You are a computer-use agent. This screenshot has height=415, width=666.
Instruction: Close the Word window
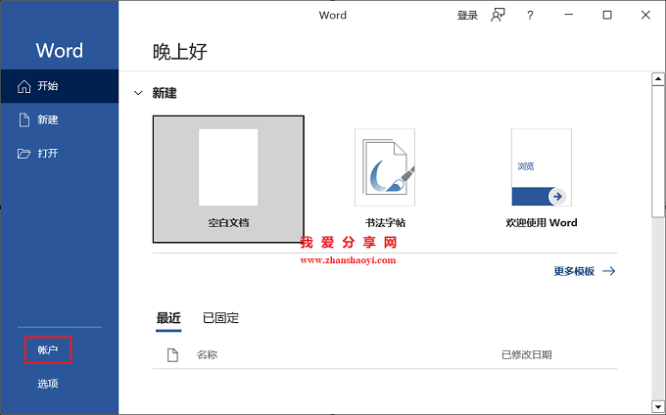point(645,16)
